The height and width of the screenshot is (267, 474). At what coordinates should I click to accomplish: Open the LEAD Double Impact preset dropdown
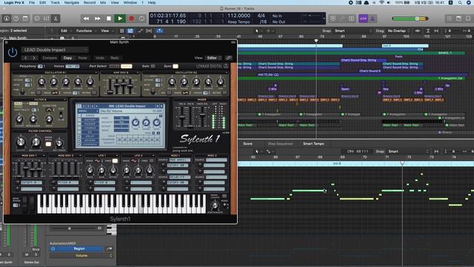55,50
